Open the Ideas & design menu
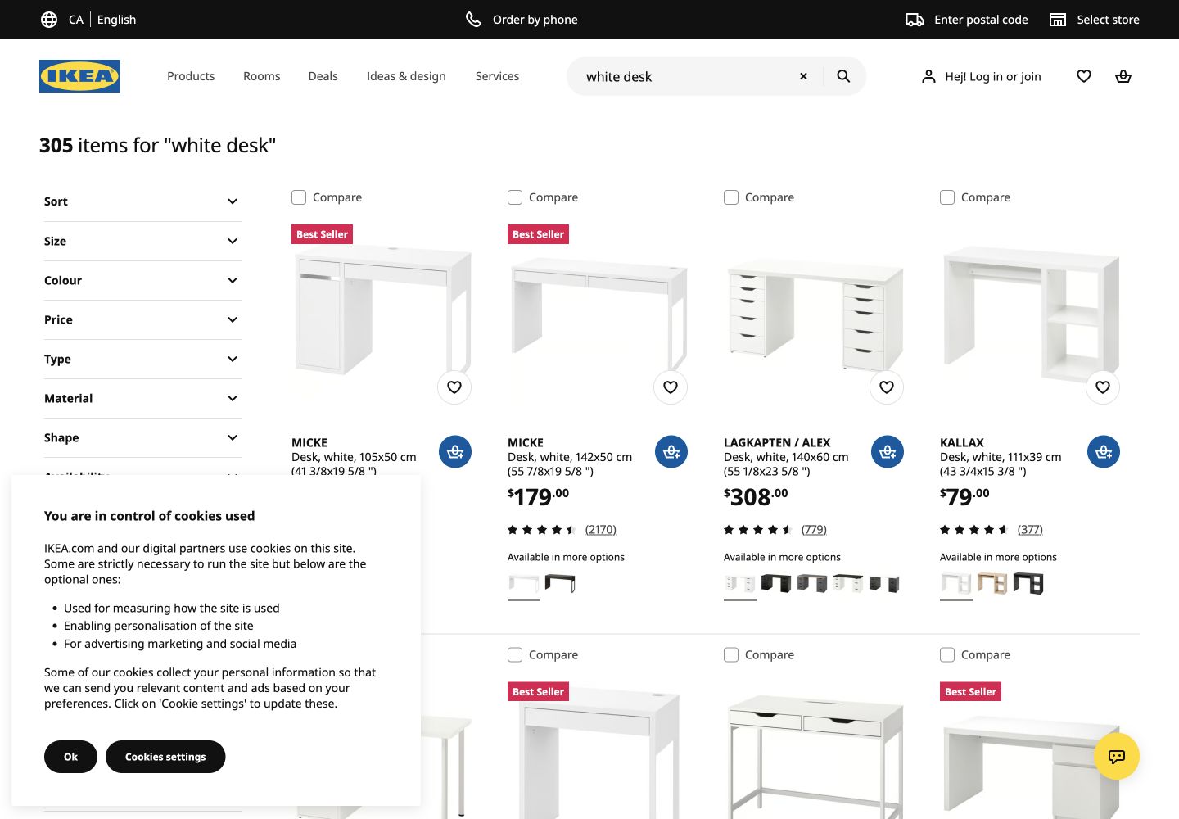 click(x=406, y=76)
